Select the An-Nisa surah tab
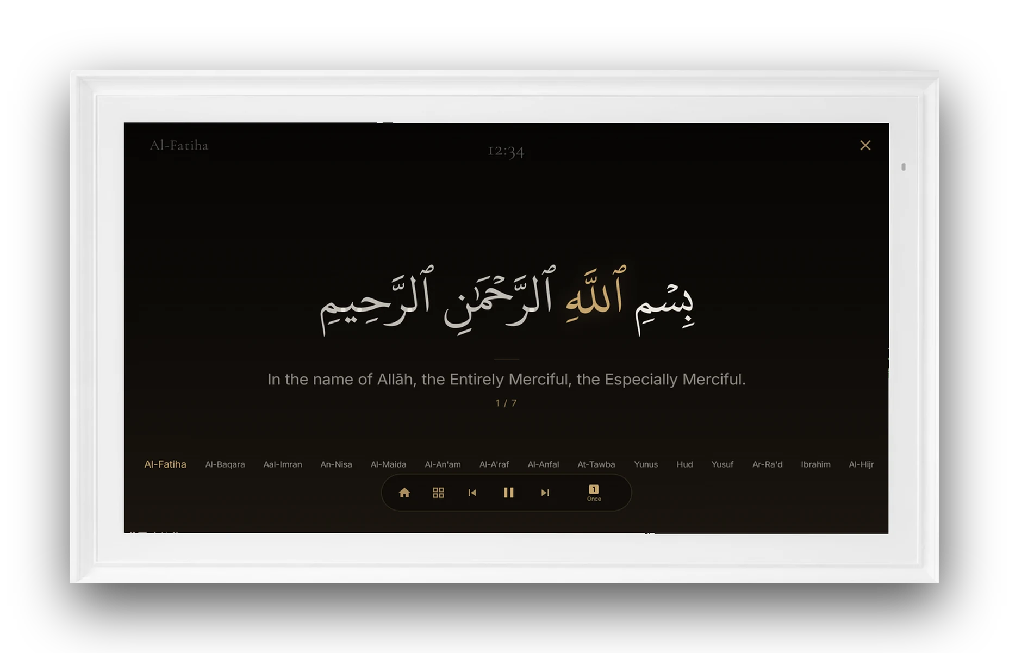The height and width of the screenshot is (653, 1009). 336,464
